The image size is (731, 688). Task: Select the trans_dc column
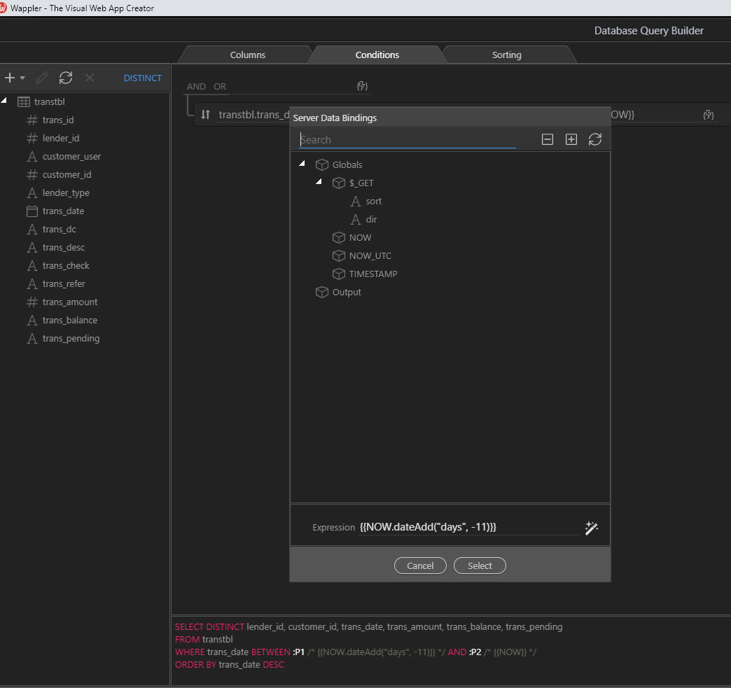(59, 229)
